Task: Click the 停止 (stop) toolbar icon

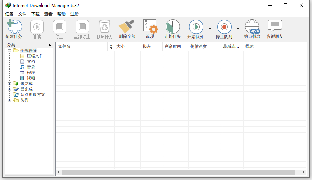Action: pyautogui.click(x=59, y=27)
